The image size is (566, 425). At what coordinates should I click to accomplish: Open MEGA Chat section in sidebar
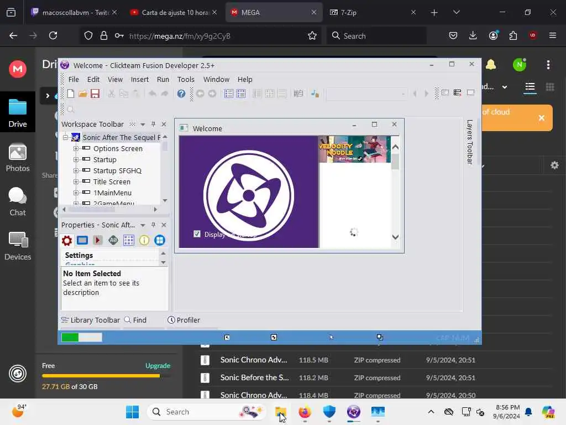click(x=18, y=201)
